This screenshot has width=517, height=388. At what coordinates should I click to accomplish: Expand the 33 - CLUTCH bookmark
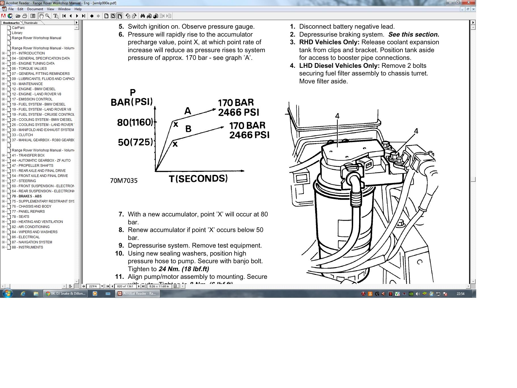[3, 135]
